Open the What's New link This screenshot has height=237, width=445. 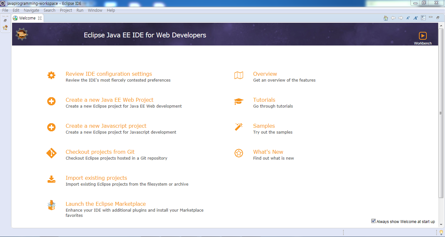pos(268,152)
